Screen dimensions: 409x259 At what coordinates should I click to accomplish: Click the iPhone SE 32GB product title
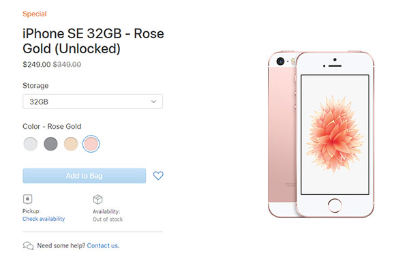tap(93, 41)
